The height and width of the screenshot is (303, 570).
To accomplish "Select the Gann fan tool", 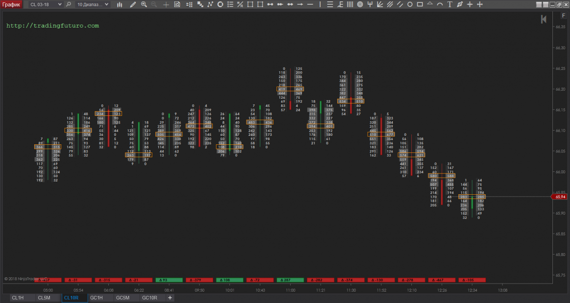I will (x=380, y=4).
